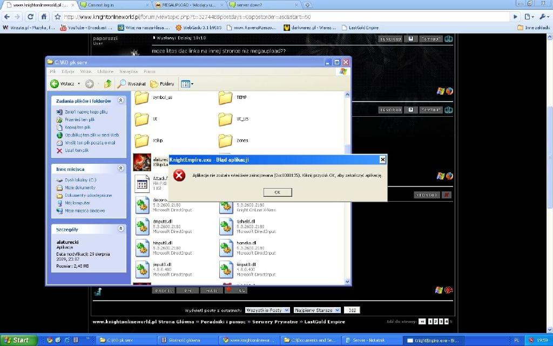Screen dimensions: 553x346
Task: Select the UI_US folder
Action: tap(233, 119)
